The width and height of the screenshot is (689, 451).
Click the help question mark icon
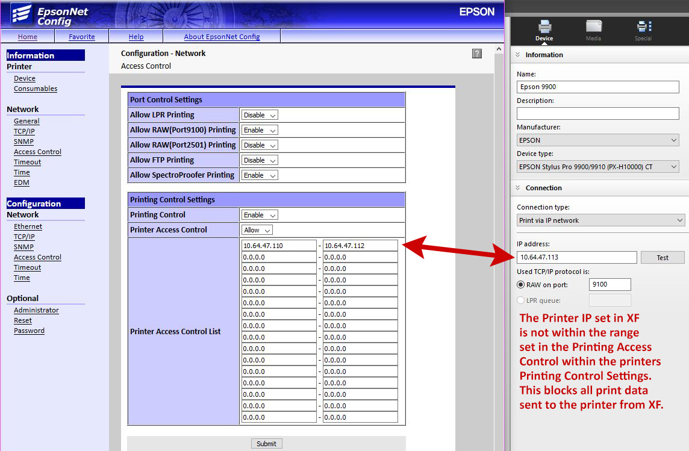click(x=477, y=54)
